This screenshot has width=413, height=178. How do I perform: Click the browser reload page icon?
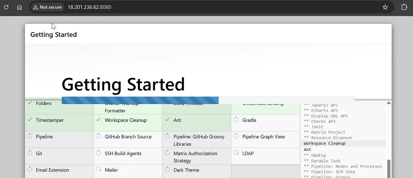(x=6, y=7)
